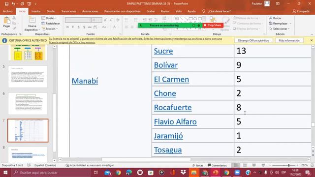
Task: Follow the Manabí hyperlink
Action: coord(85,81)
